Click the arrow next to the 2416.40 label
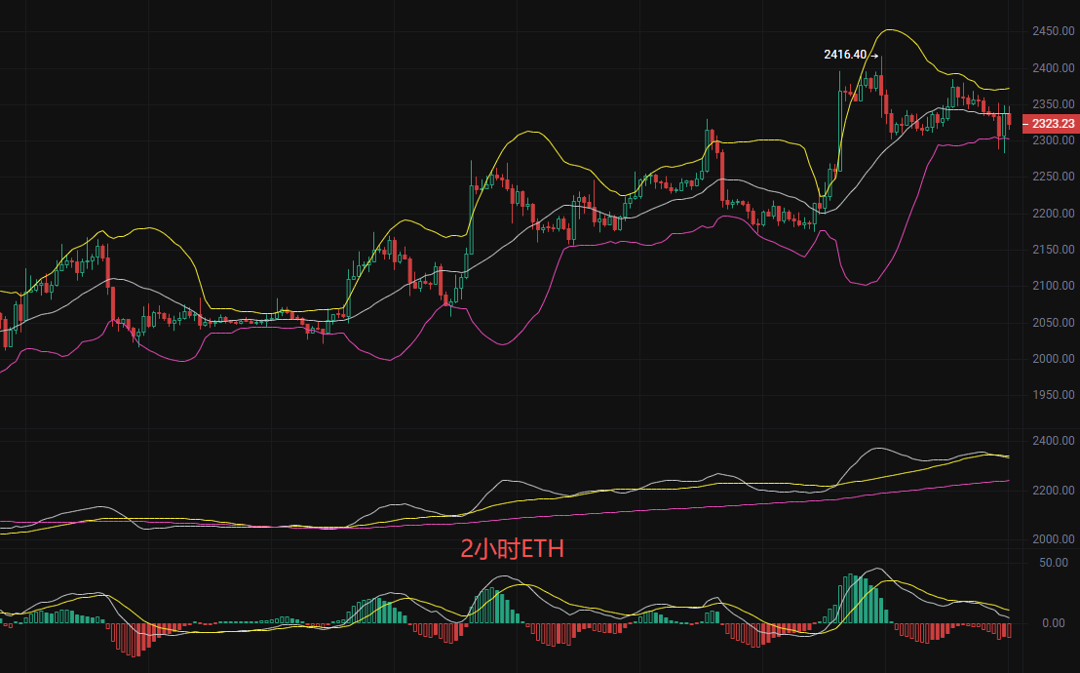1080x673 pixels. point(874,56)
